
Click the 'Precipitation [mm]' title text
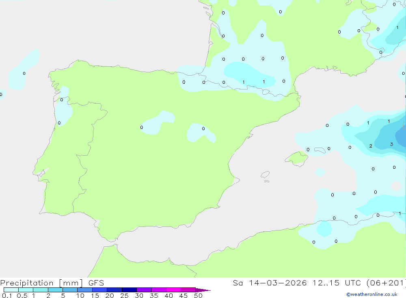pyautogui.click(x=41, y=283)
